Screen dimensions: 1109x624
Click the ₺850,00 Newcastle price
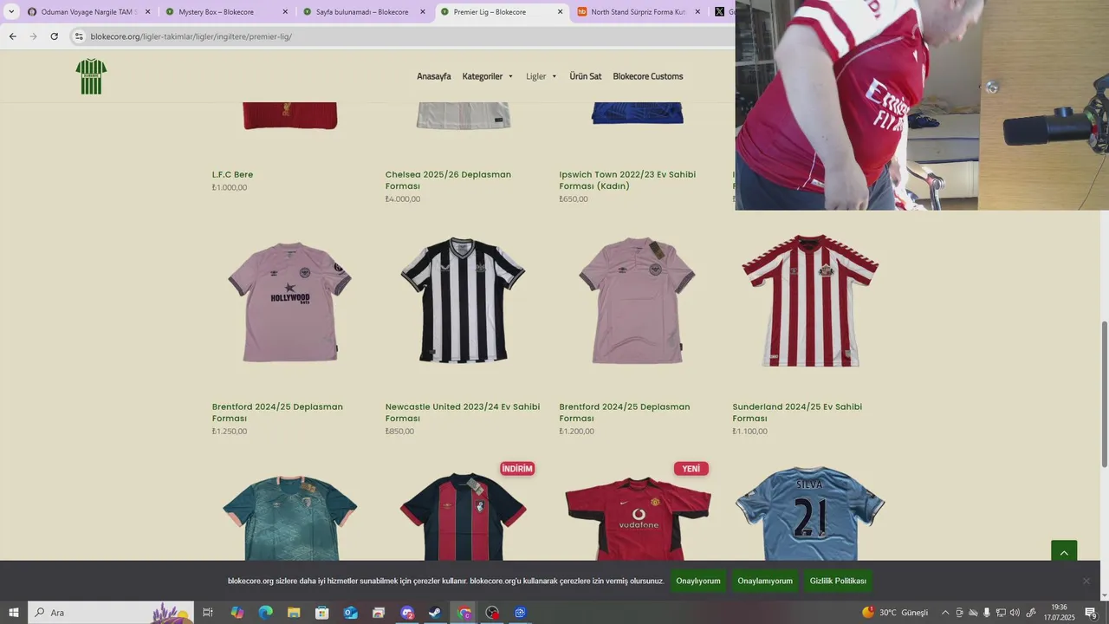tap(399, 431)
